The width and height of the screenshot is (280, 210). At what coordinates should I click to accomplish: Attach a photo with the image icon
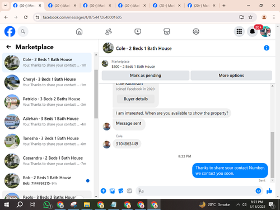pyautogui.click(x=112, y=191)
